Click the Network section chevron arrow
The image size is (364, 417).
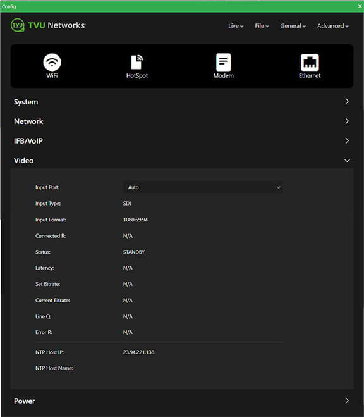[x=347, y=121]
